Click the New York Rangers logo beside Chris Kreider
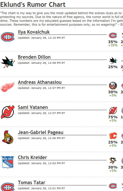The height and width of the screenshot is (191, 123). 8,162
